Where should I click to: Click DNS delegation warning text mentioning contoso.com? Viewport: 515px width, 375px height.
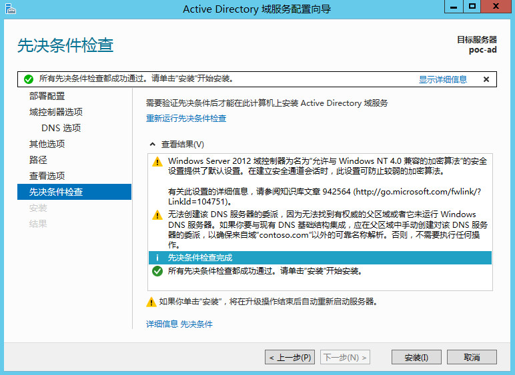point(328,230)
